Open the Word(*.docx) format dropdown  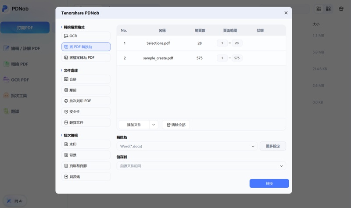[187, 146]
